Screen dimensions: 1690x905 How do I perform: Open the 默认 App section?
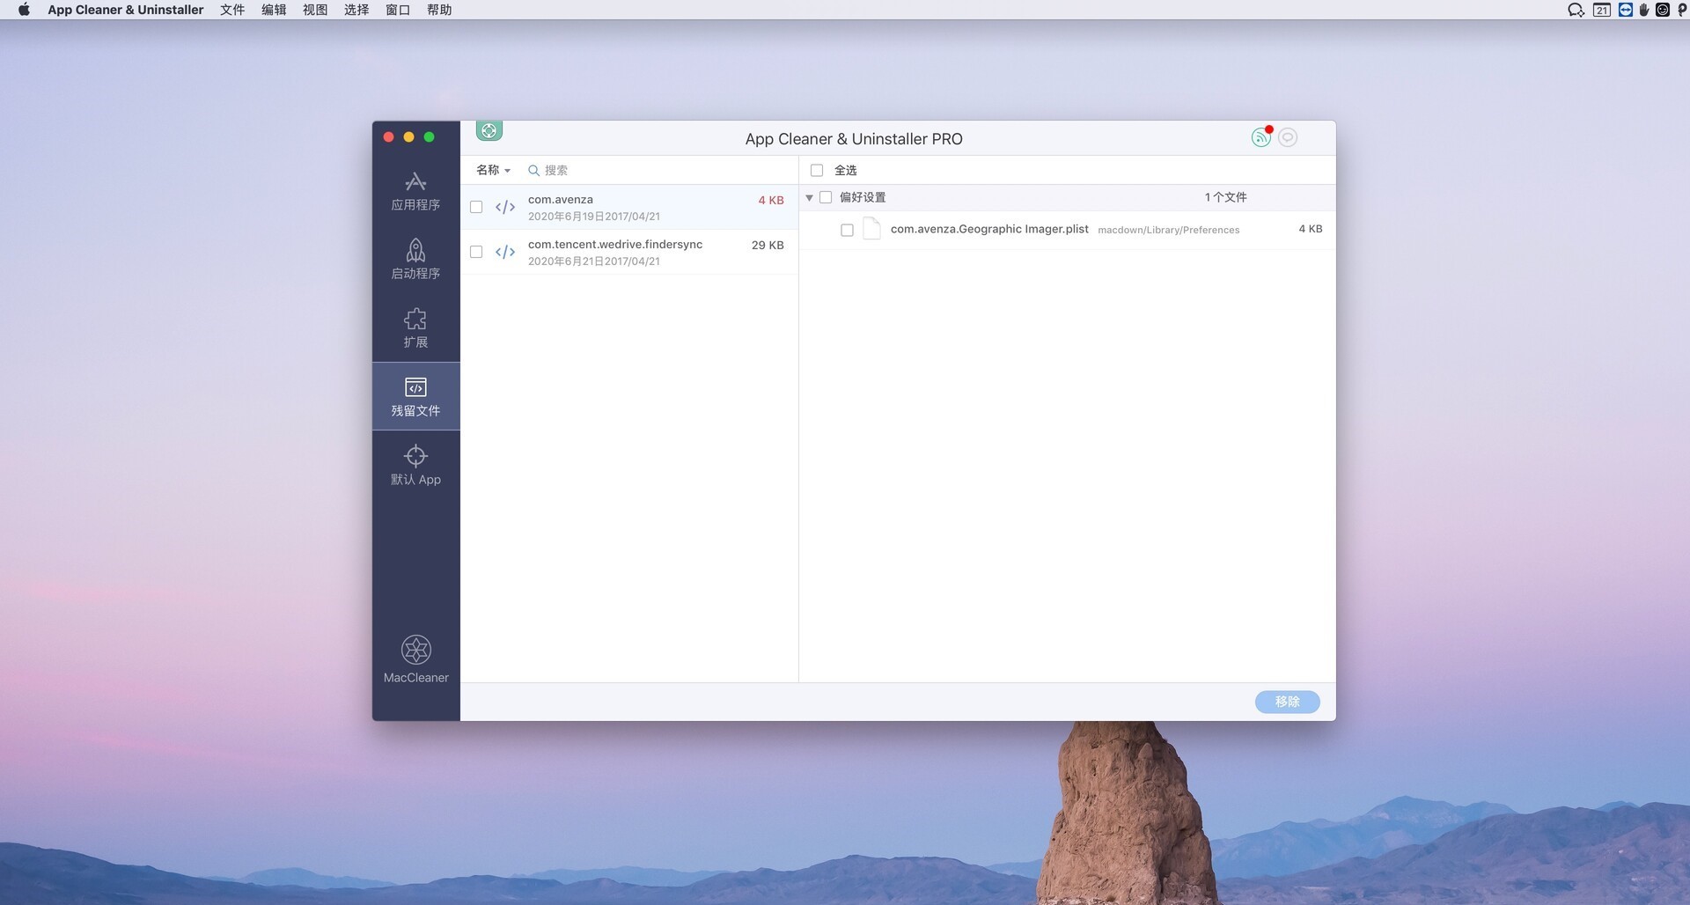pyautogui.click(x=415, y=465)
